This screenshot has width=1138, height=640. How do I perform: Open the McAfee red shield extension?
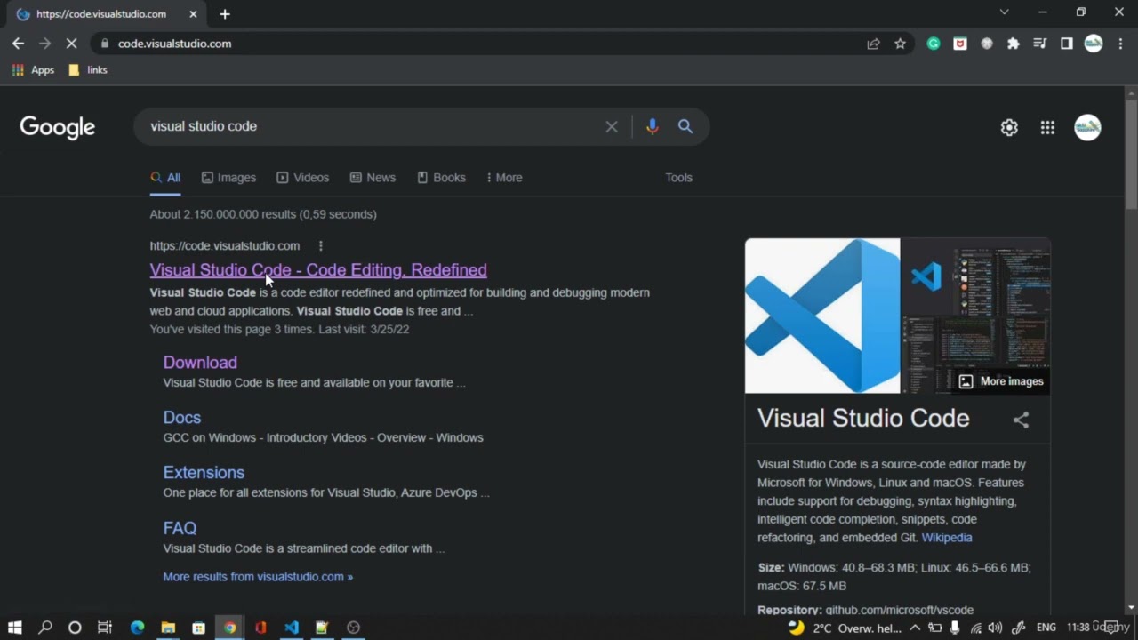(x=960, y=44)
